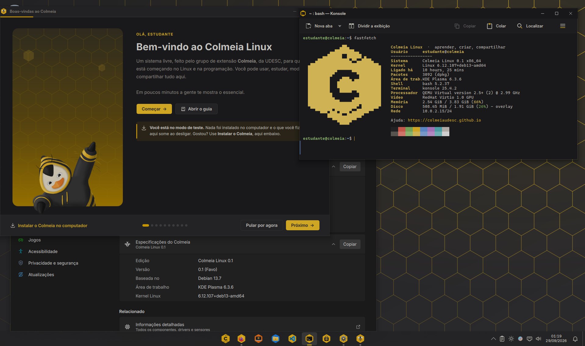Click the Debian 13.7 value
The height and width of the screenshot is (346, 585).
210,278
